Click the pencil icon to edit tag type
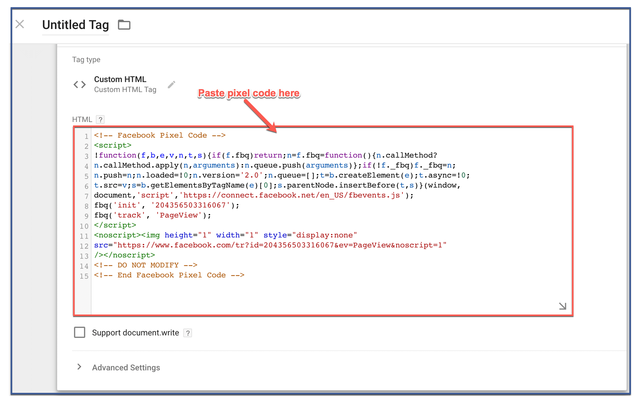 [171, 85]
